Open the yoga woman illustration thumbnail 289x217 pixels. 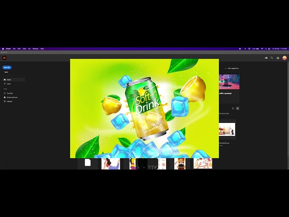pos(111,164)
